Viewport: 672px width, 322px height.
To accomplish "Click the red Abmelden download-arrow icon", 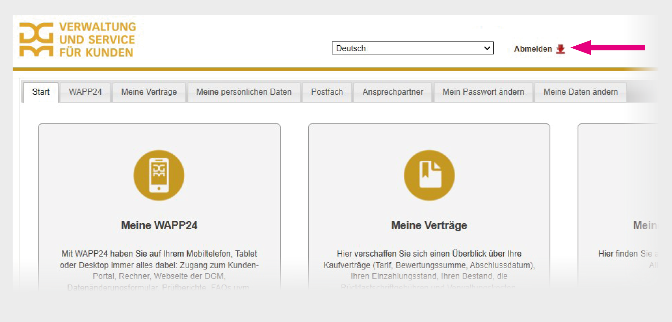I will [x=560, y=49].
